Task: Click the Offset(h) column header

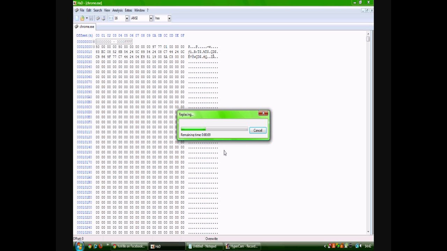Action: coord(85,36)
